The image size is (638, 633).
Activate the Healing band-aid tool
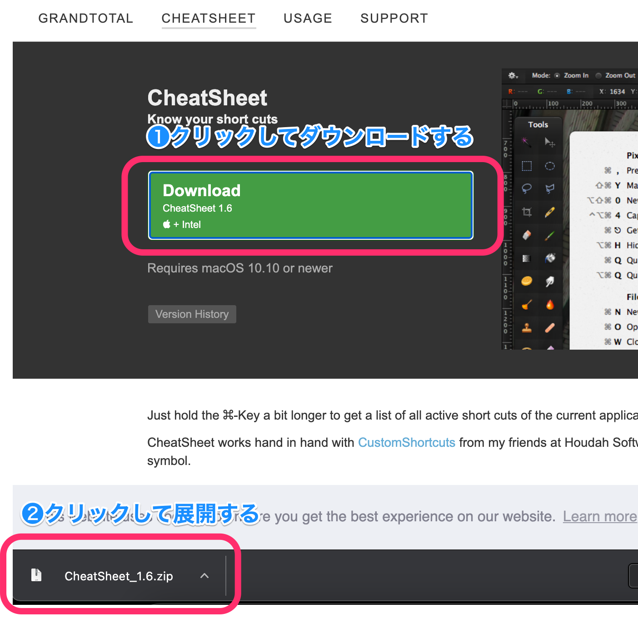[550, 327]
